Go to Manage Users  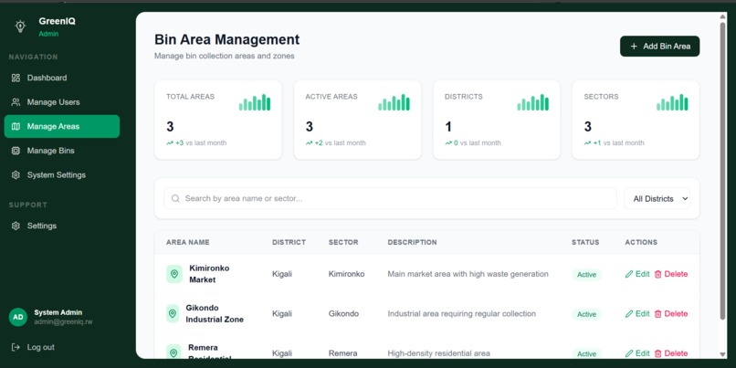(x=62, y=102)
